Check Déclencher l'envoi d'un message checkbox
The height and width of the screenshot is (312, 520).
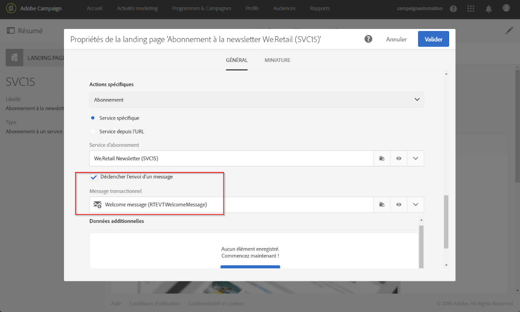[93, 177]
